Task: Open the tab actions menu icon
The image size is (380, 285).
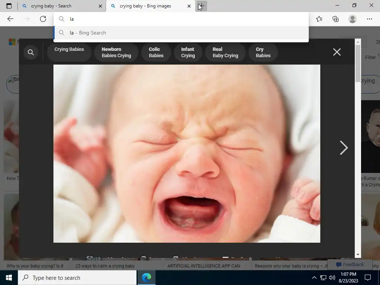Action: pyautogui.click(x=9, y=6)
